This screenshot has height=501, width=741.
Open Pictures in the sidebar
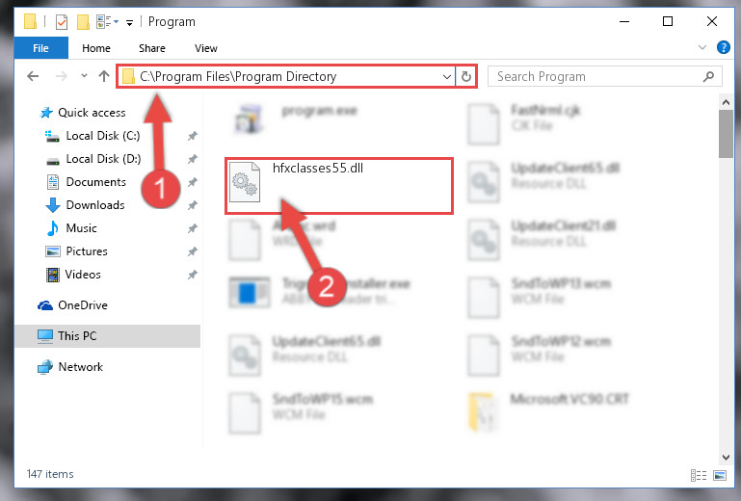(87, 251)
